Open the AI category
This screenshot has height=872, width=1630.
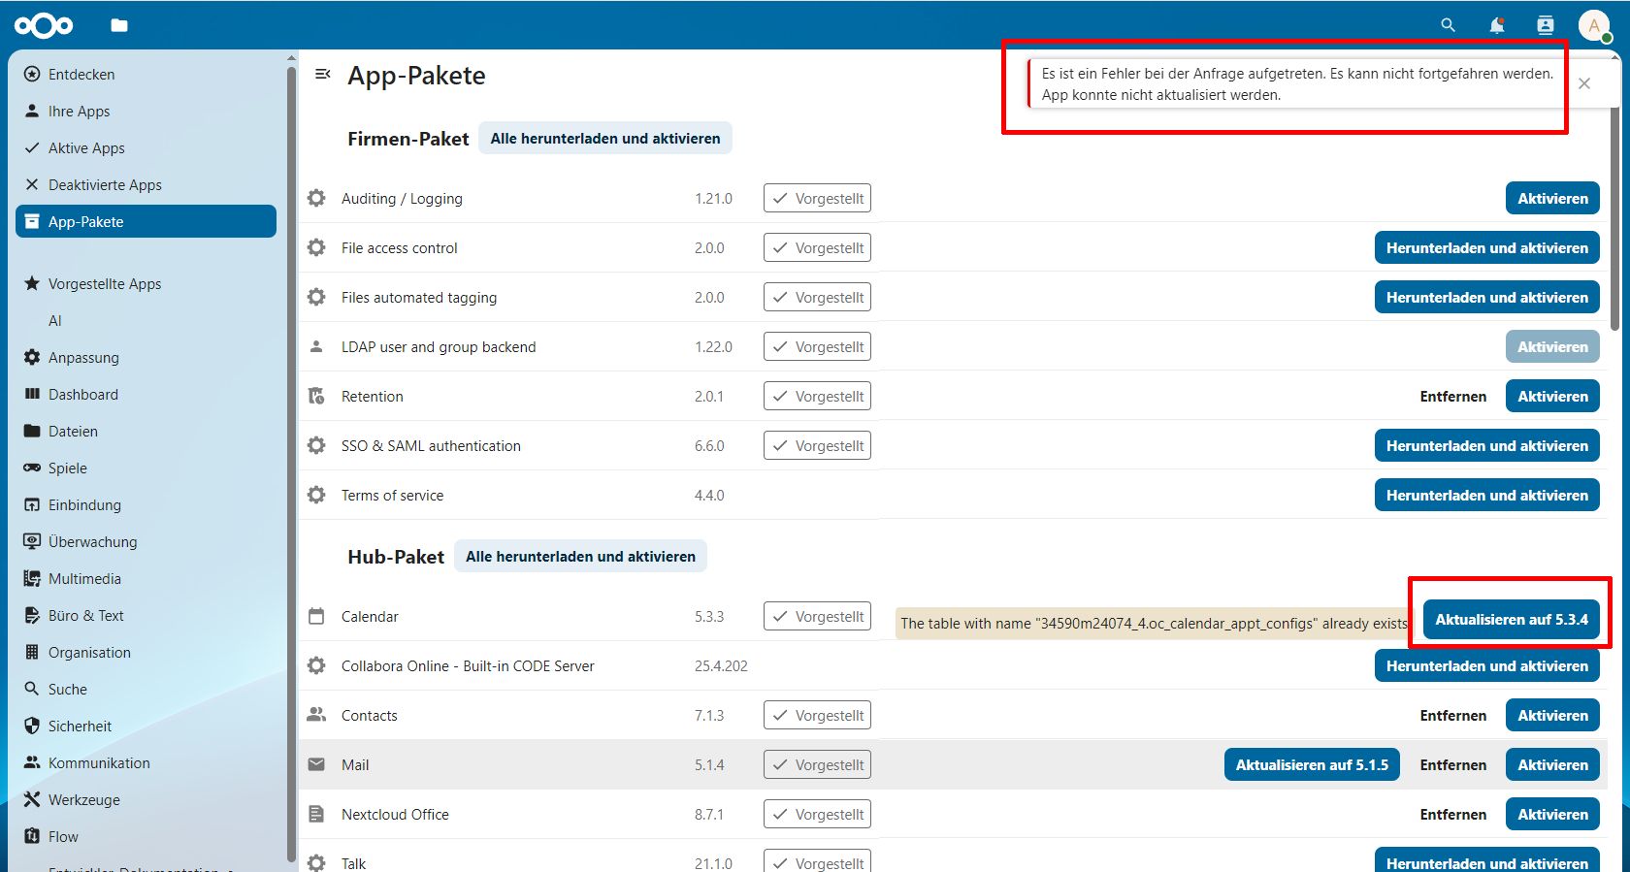pos(146,320)
